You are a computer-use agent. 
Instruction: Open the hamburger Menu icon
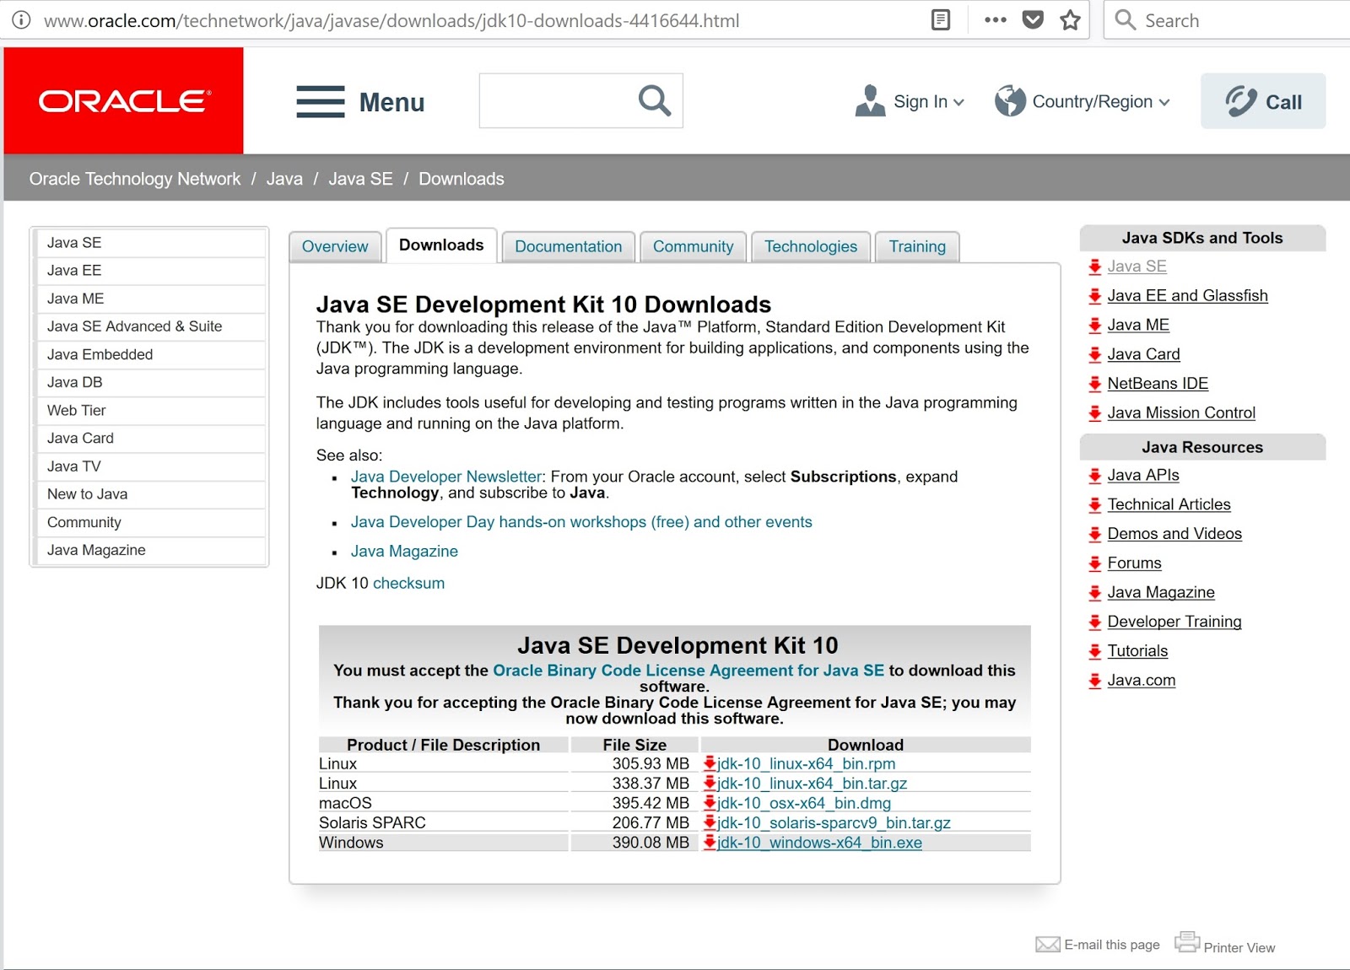321,101
